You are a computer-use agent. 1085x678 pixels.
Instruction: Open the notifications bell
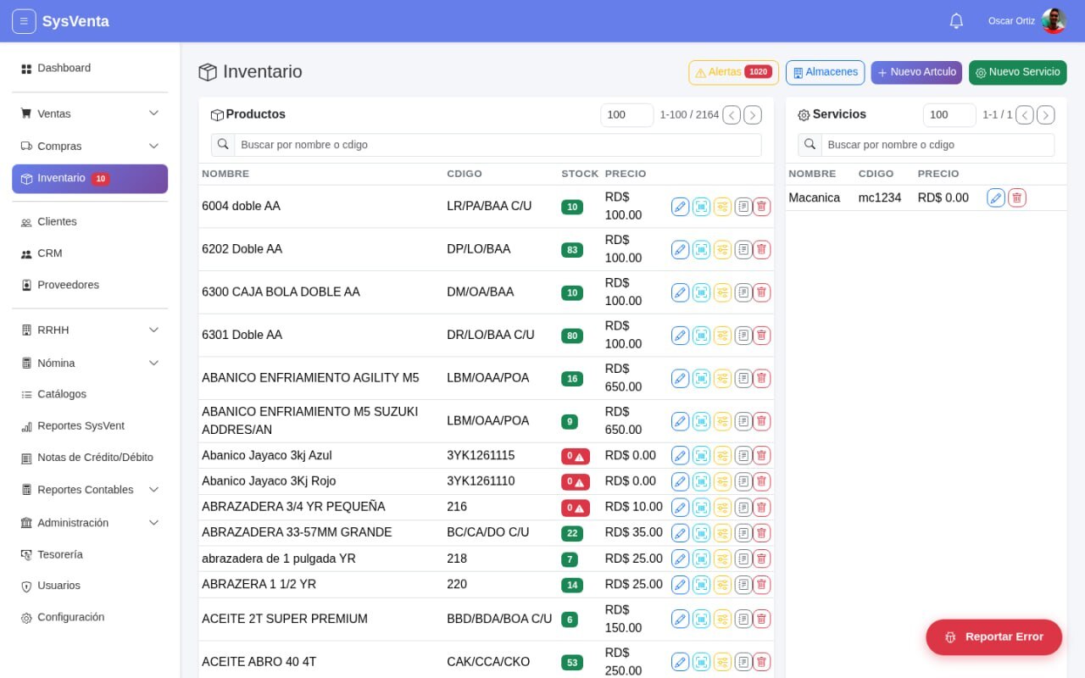click(956, 21)
